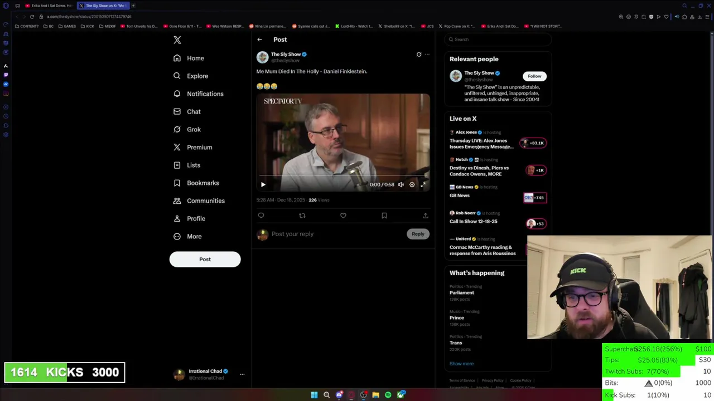Open the Explore page
714x401 pixels.
click(191, 76)
